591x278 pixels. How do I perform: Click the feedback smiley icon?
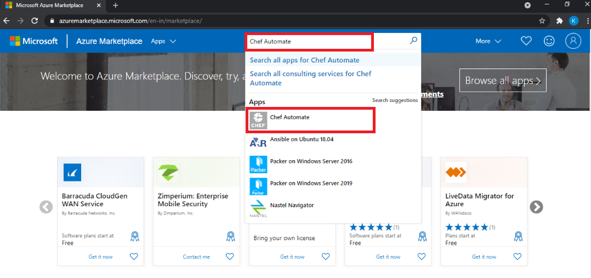coord(549,41)
